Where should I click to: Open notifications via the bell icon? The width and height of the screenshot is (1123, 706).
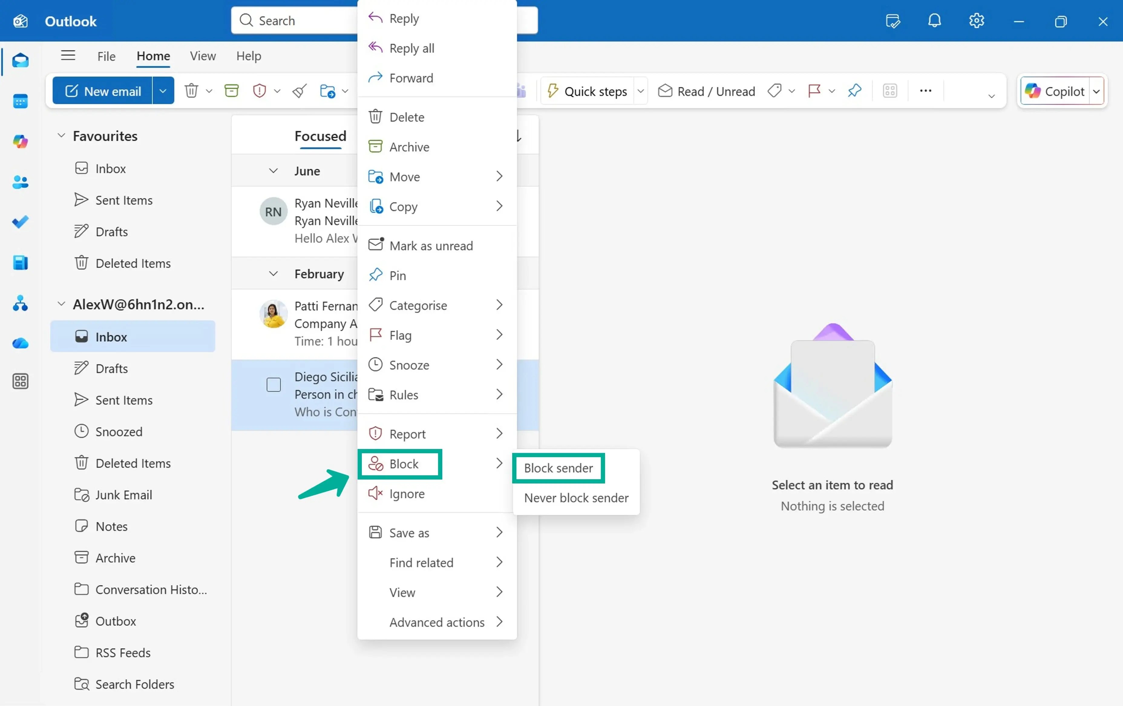tap(934, 21)
